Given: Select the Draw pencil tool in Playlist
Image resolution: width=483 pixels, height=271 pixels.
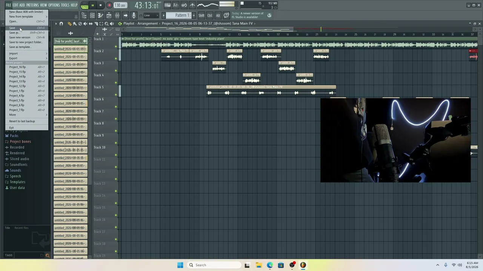Looking at the screenshot, I should pos(69,23).
